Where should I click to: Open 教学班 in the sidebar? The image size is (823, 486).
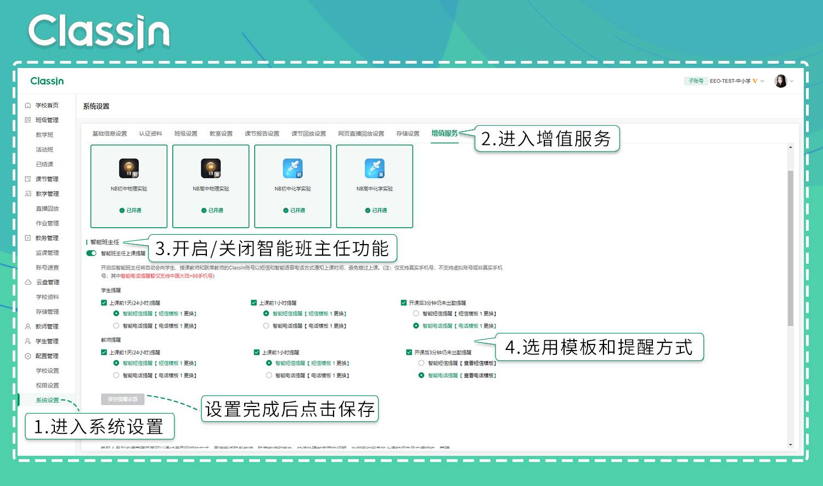click(x=44, y=135)
